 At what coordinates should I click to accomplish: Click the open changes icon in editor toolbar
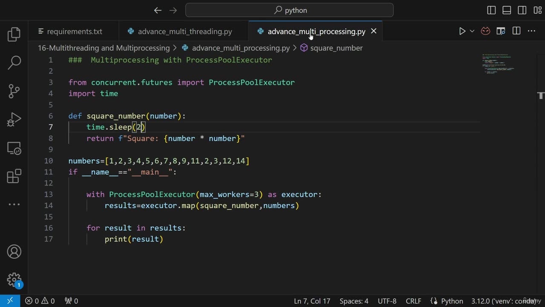click(x=501, y=31)
